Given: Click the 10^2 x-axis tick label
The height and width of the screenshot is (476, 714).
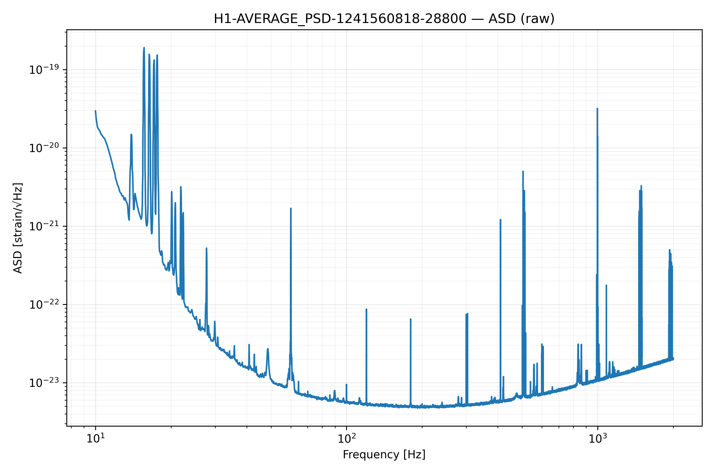Looking at the screenshot, I should (x=347, y=438).
